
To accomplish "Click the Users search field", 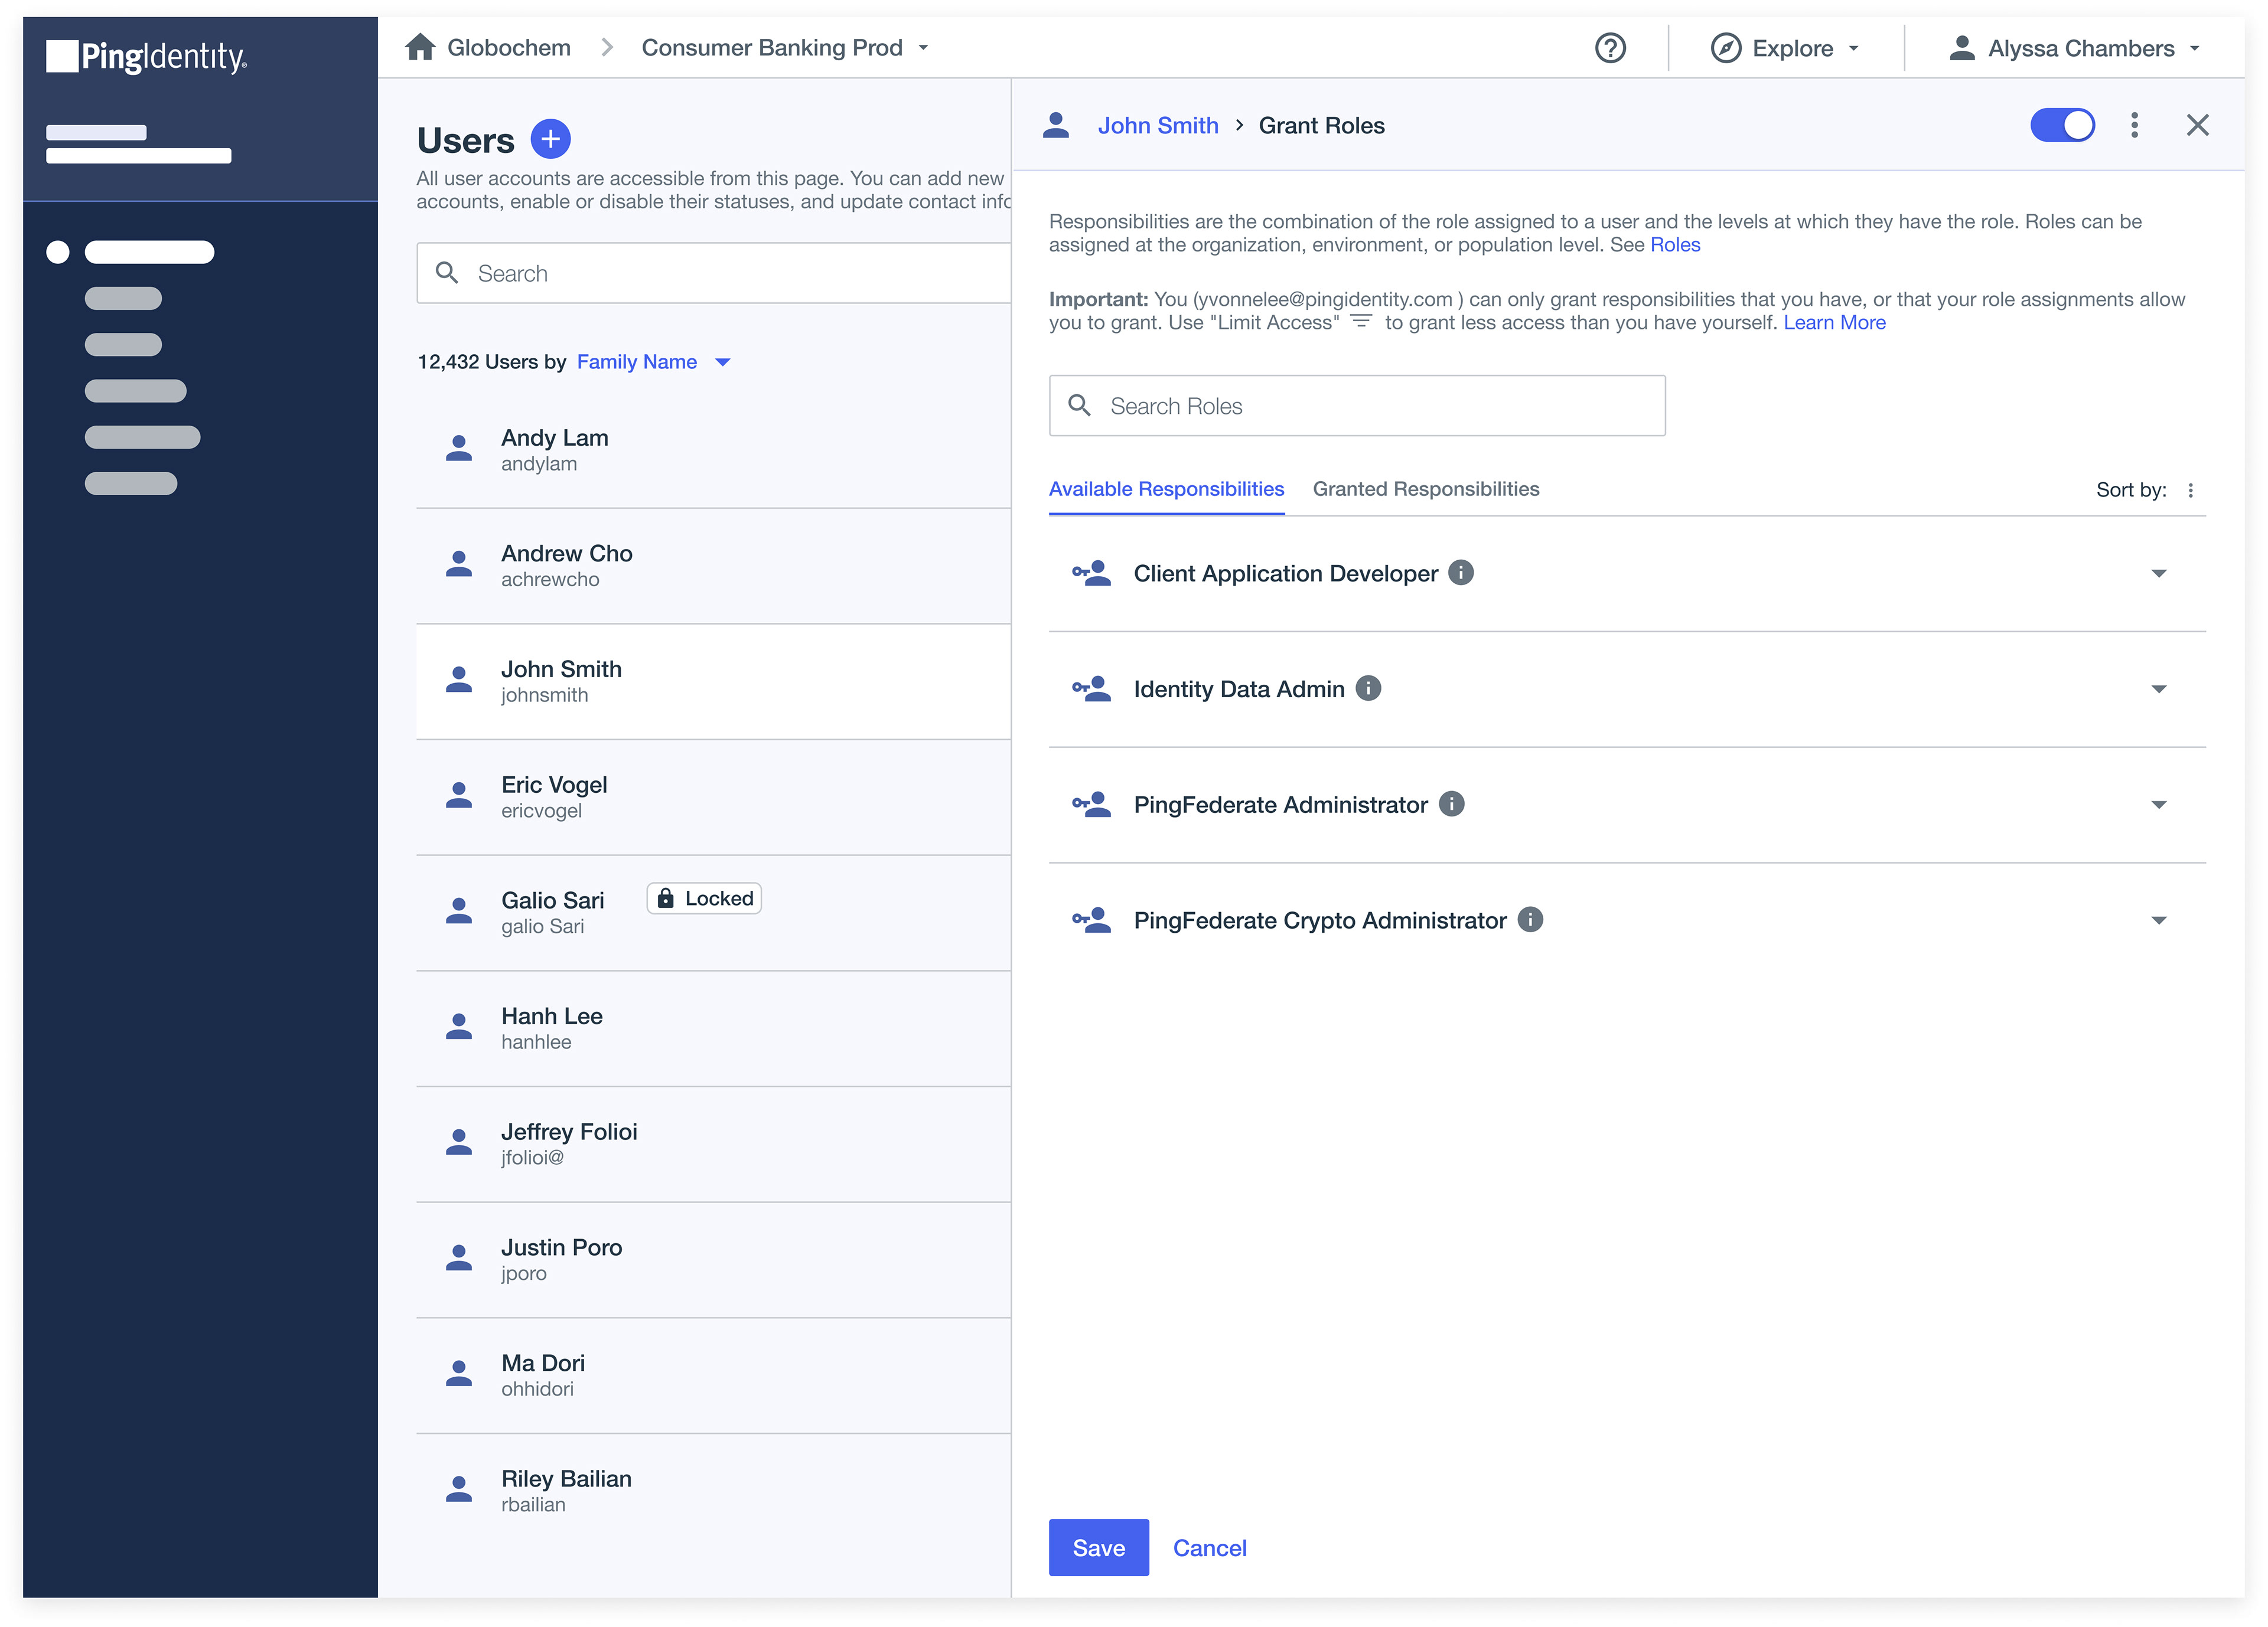I will [713, 273].
